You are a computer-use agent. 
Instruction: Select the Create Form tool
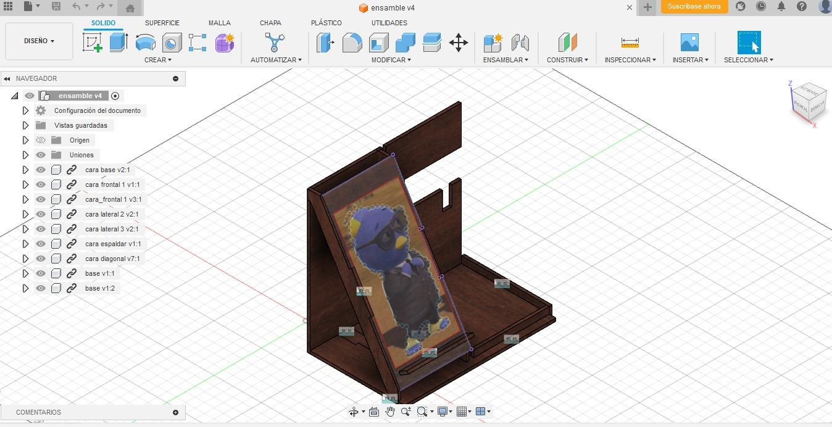pos(225,43)
